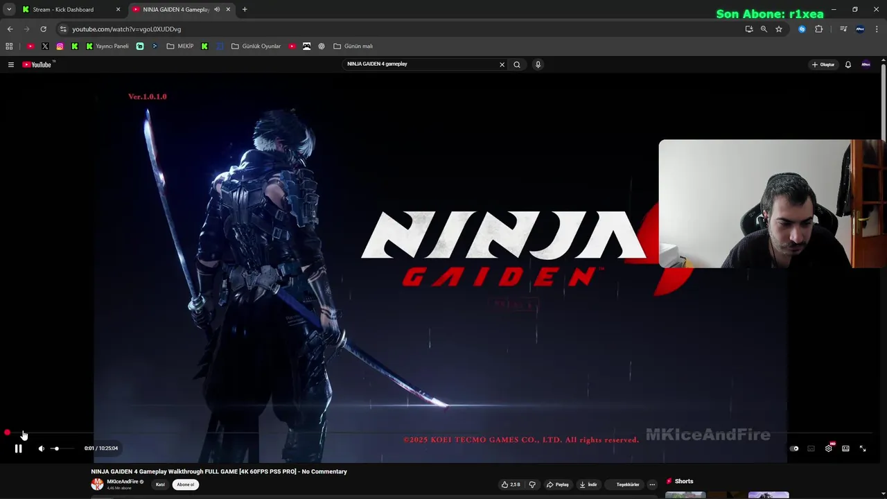Install the app via the address bar icon
The height and width of the screenshot is (499, 887).
(x=749, y=29)
